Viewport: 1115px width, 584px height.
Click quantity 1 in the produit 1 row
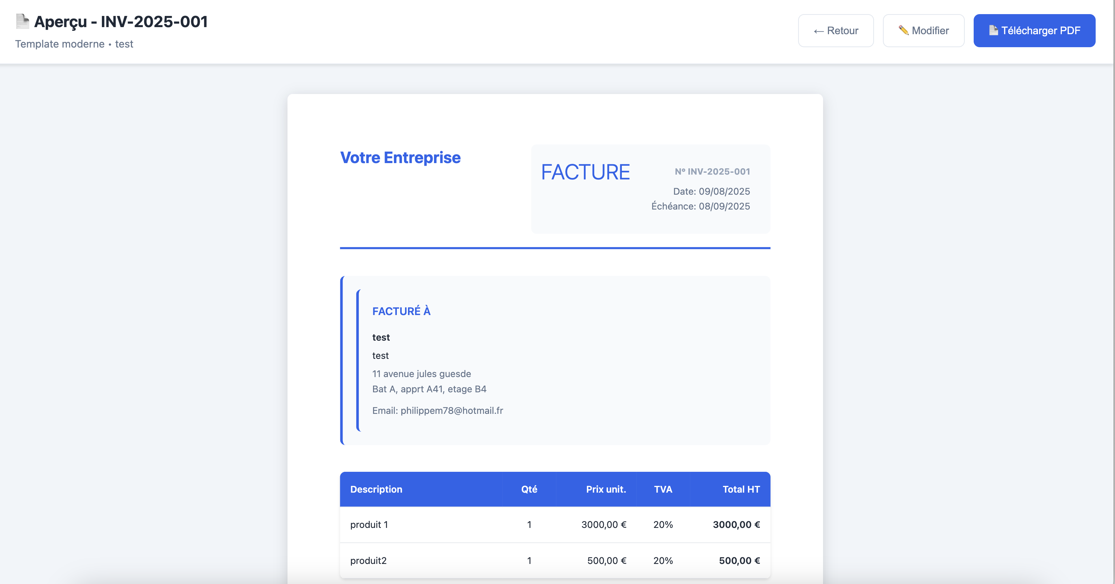click(x=529, y=525)
